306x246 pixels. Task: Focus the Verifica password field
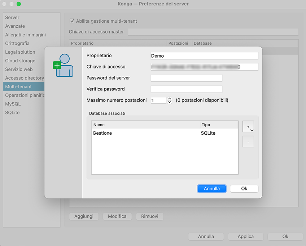point(186,89)
